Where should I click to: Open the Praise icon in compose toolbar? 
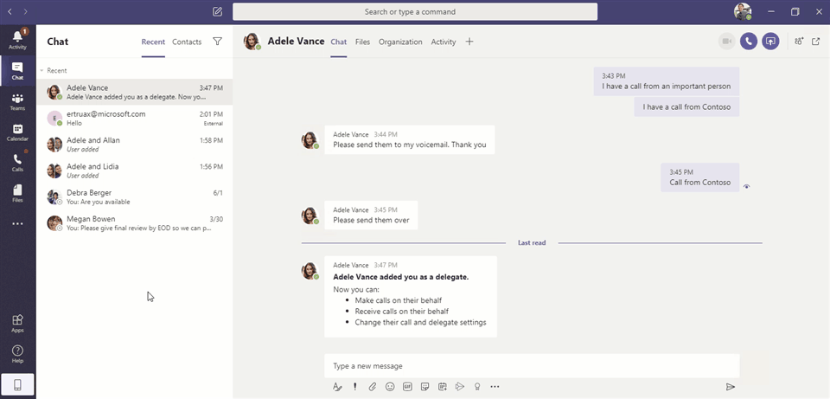[477, 387]
